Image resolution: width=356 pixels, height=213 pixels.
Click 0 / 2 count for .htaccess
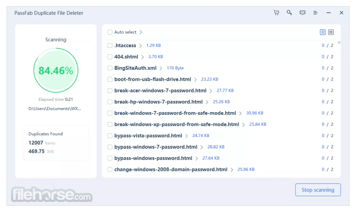coord(327,46)
